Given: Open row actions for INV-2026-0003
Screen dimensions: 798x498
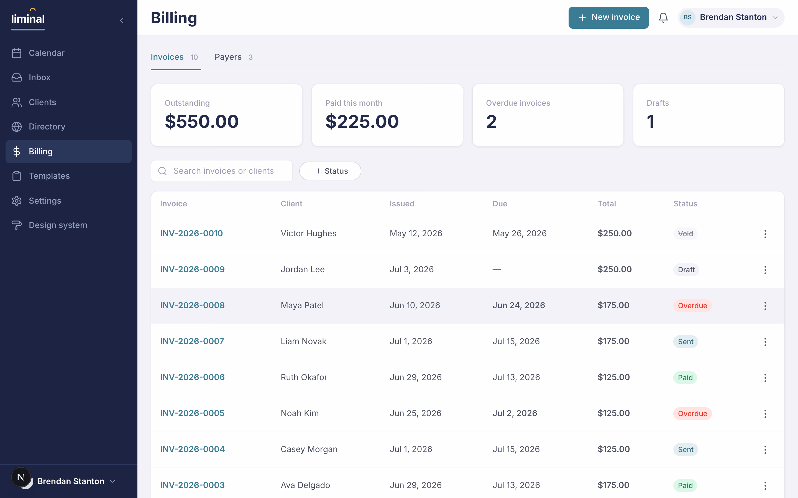Looking at the screenshot, I should click(x=765, y=486).
